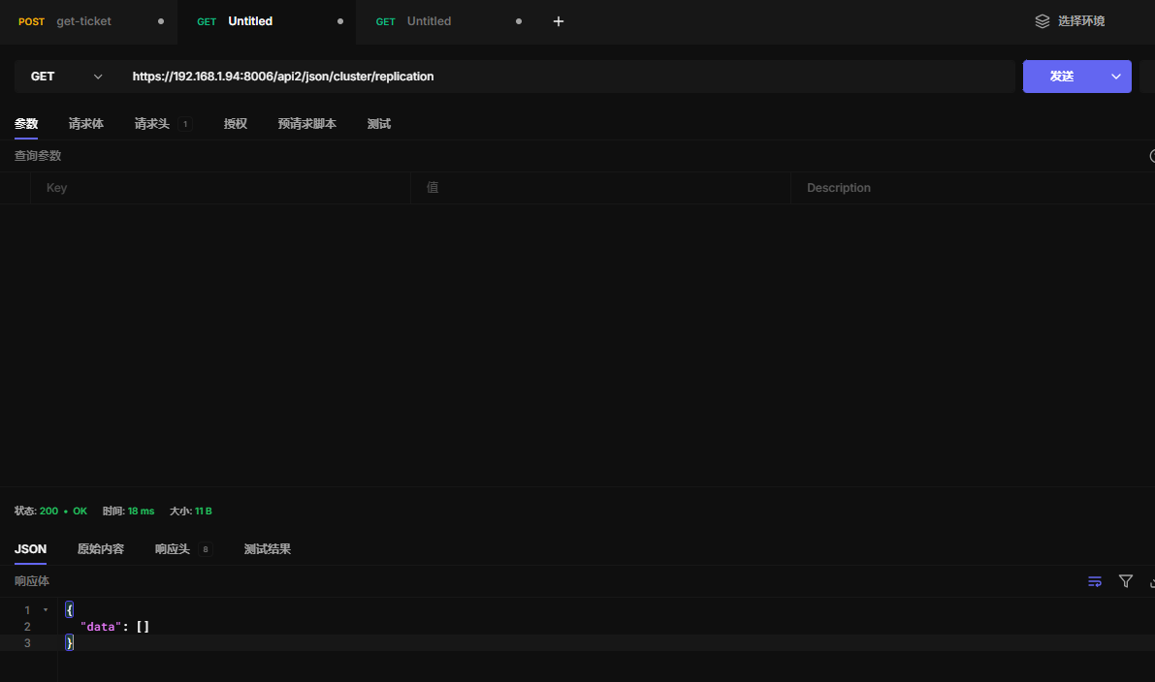Add a new request tab with plus icon

(x=559, y=21)
